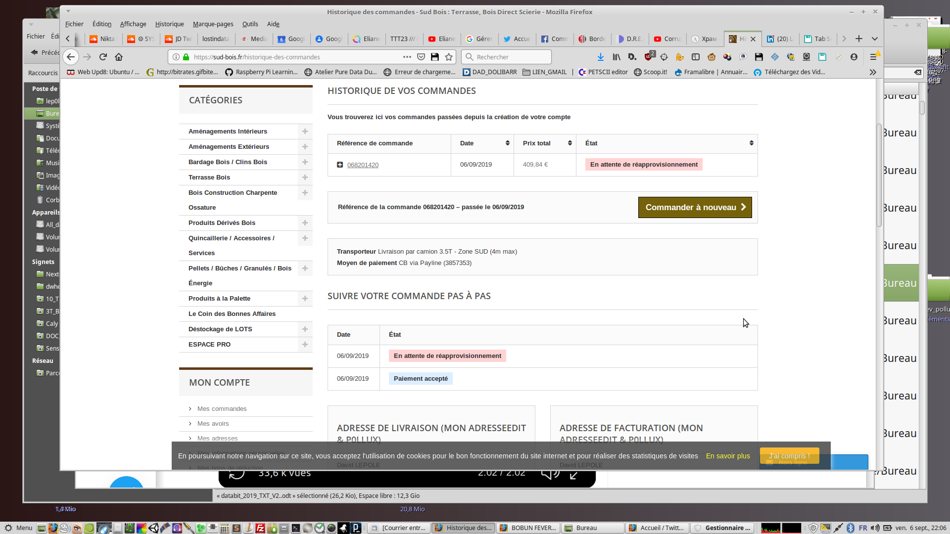Open the hamburger application menu
This screenshot has height=534, width=950.
point(873,57)
